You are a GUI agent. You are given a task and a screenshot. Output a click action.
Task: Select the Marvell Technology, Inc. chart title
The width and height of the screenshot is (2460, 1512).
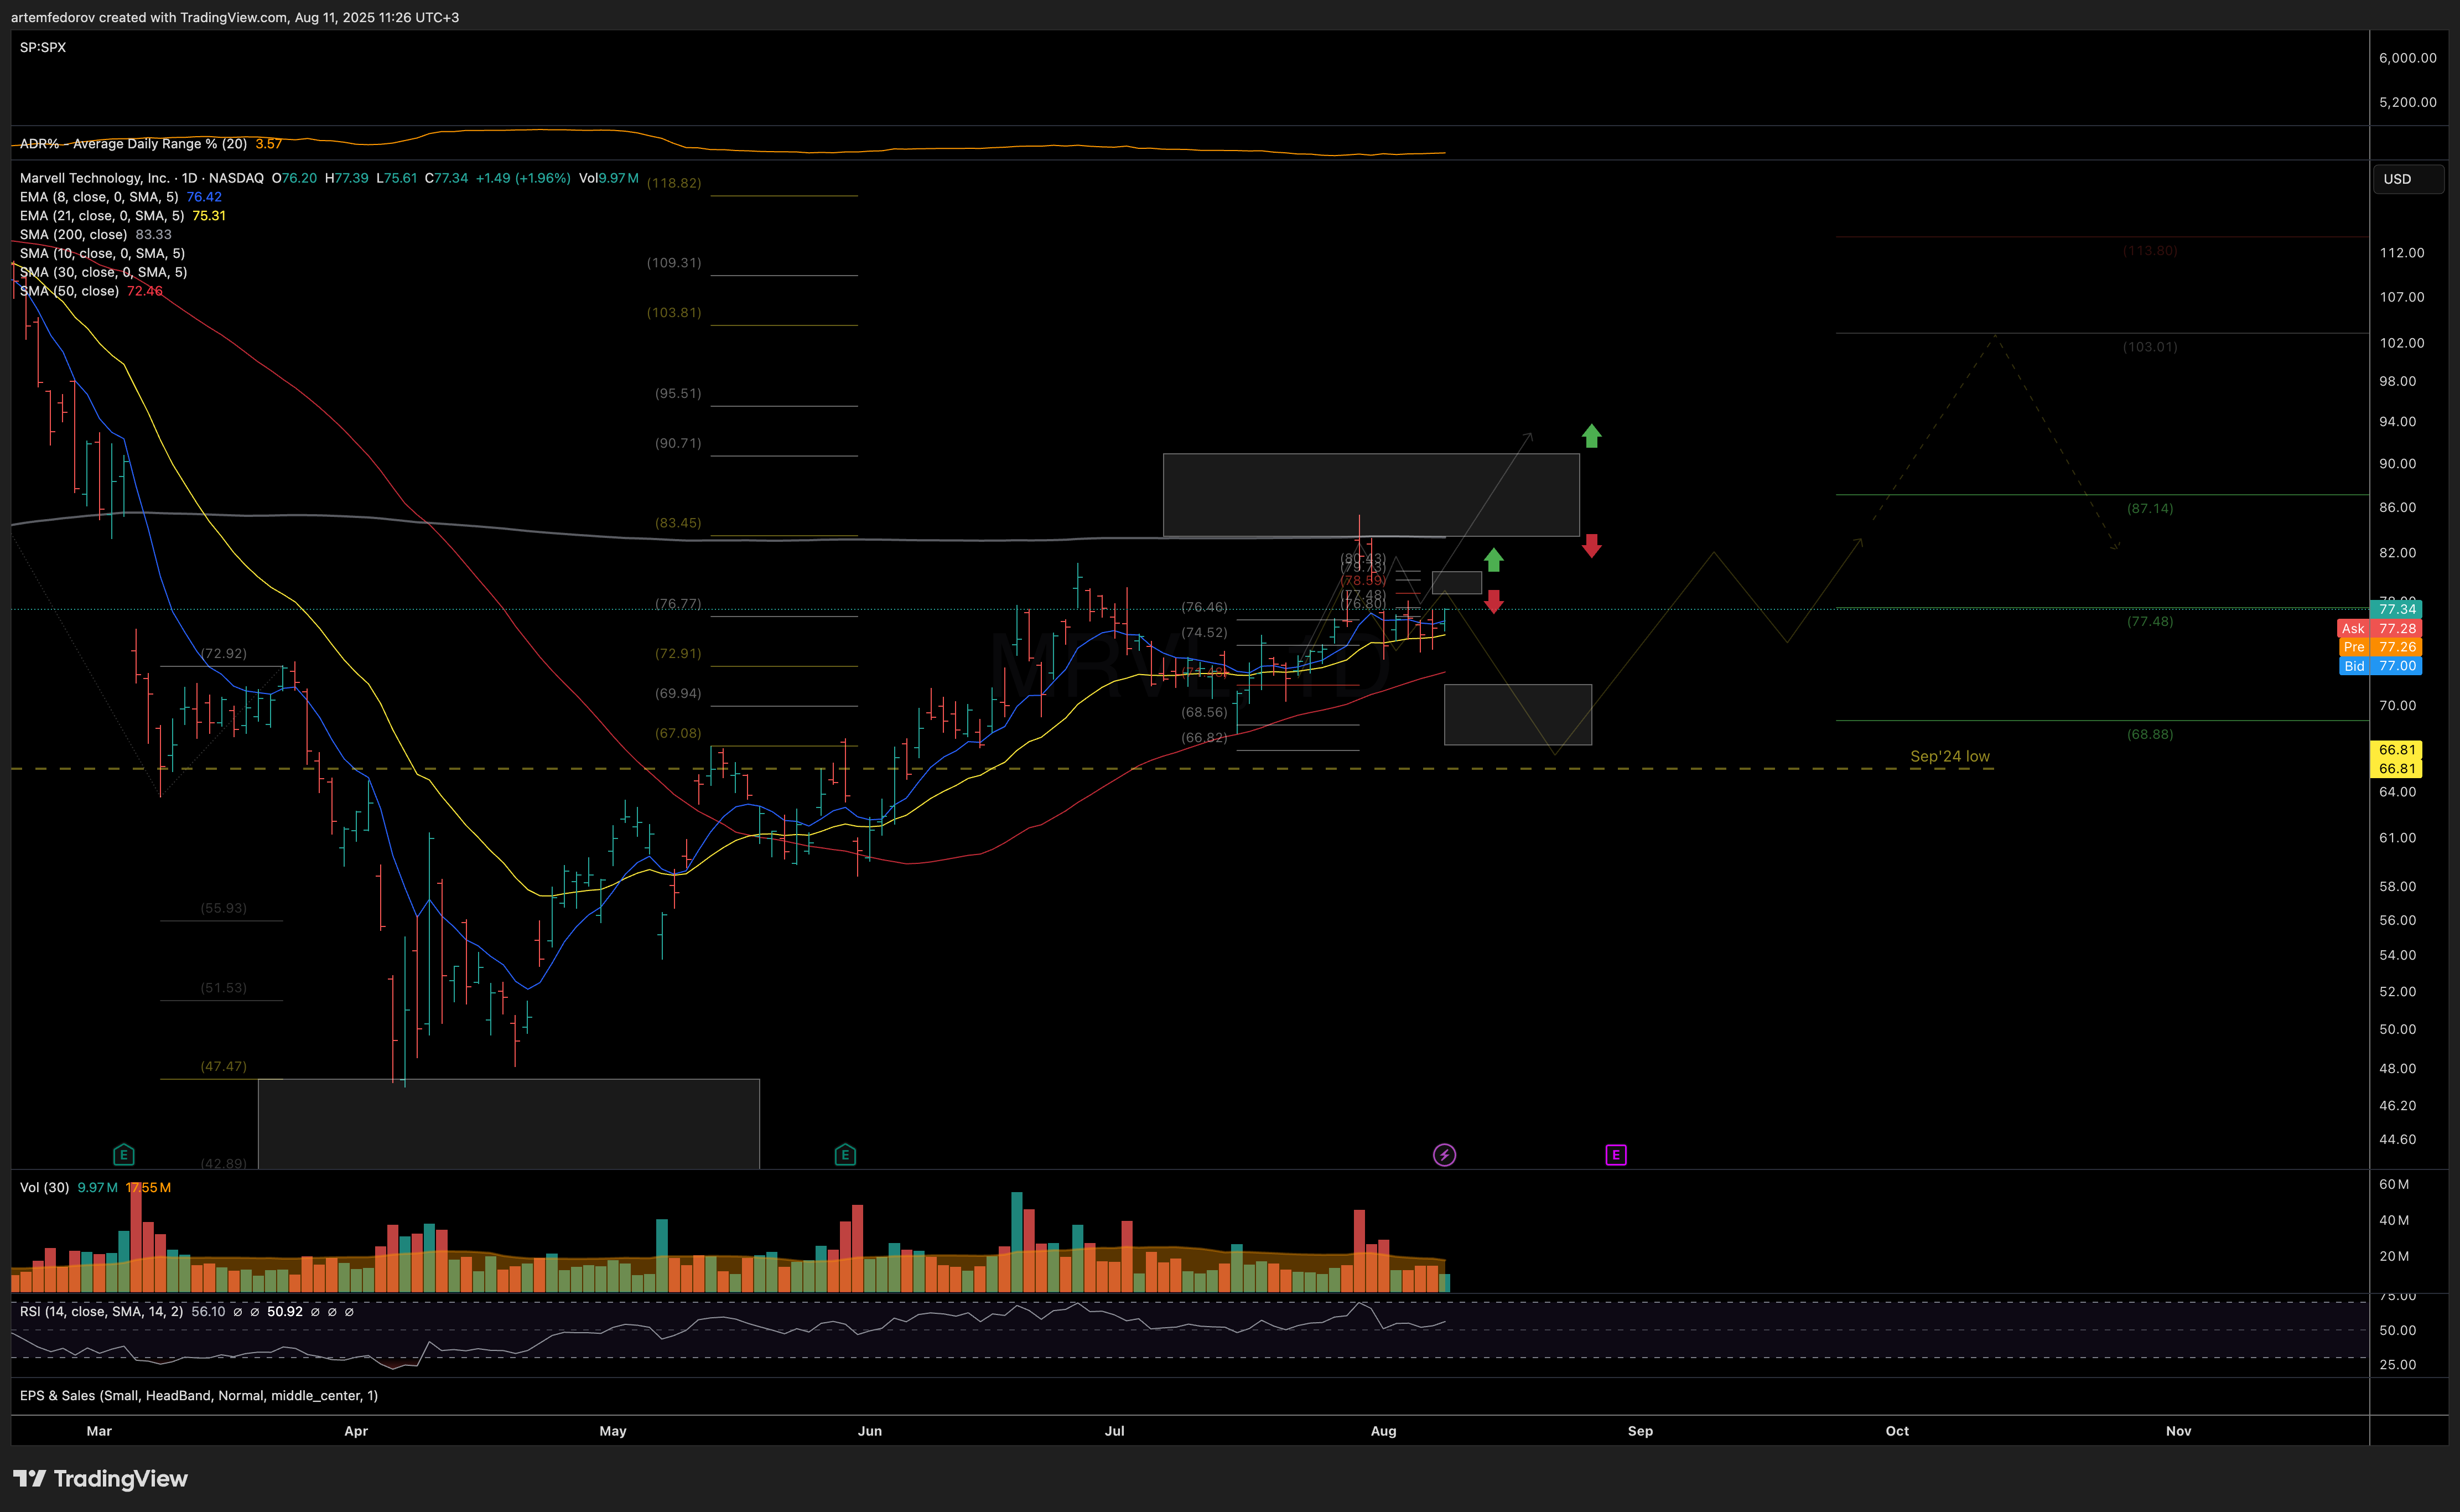pyautogui.click(x=142, y=178)
